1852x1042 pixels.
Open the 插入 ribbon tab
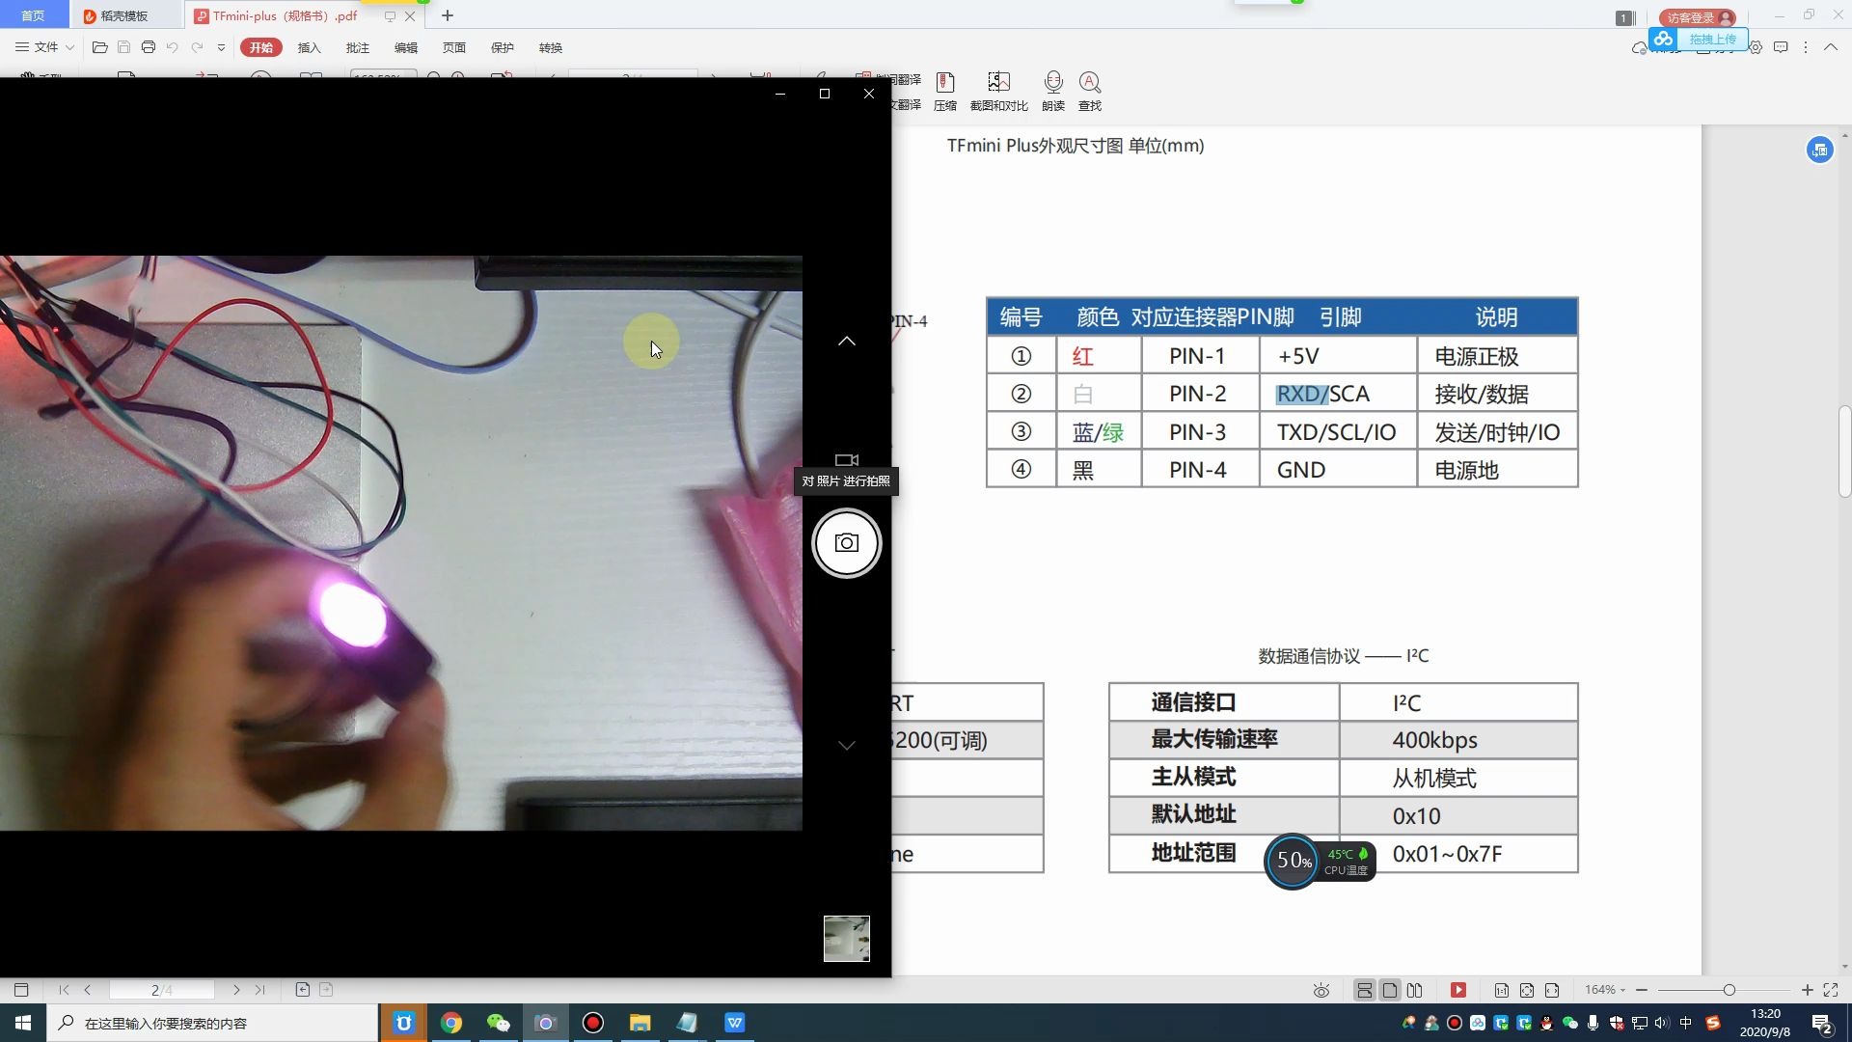309,47
